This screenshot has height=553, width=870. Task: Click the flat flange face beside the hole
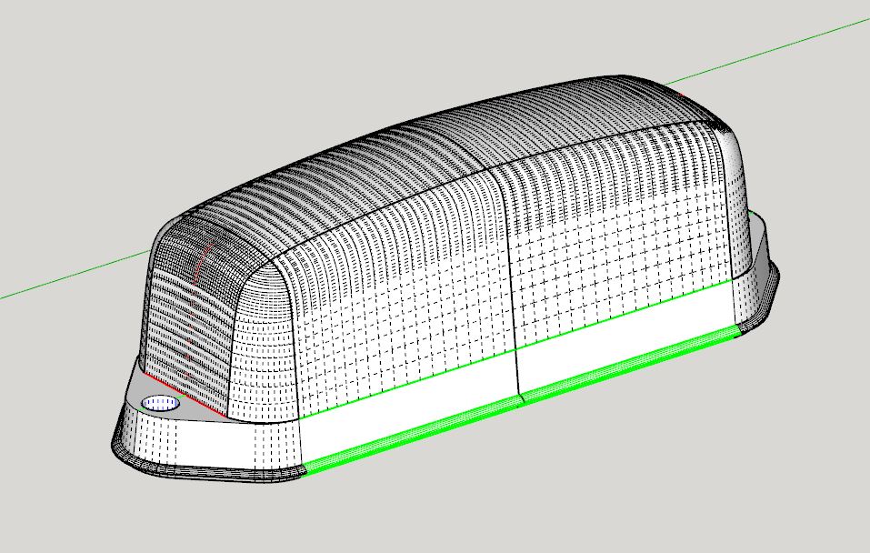192,413
